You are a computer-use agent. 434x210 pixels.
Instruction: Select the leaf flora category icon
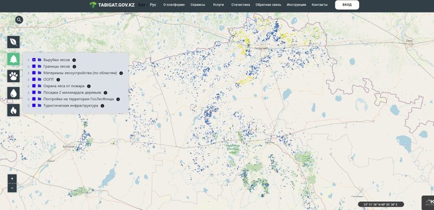pyautogui.click(x=13, y=42)
